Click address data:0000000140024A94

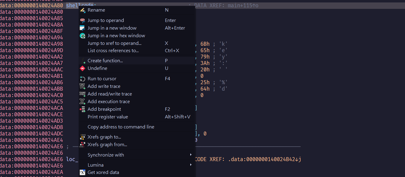pyautogui.click(x=31, y=38)
